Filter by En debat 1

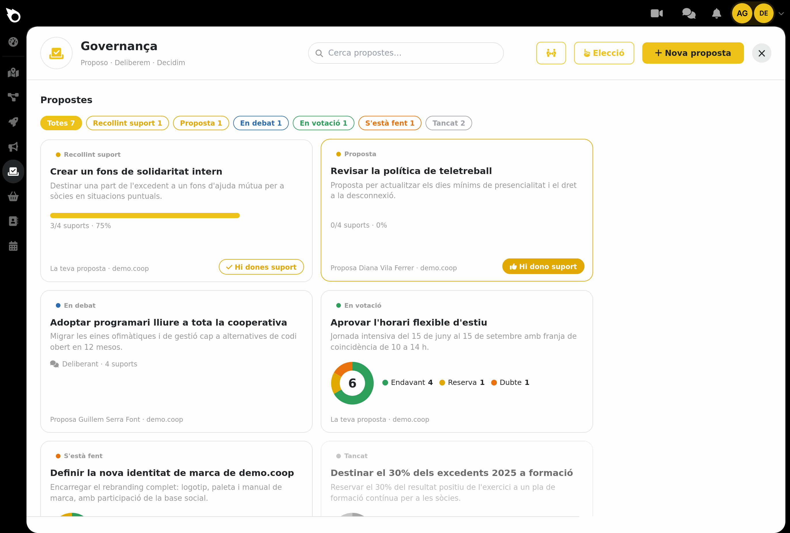tap(261, 123)
